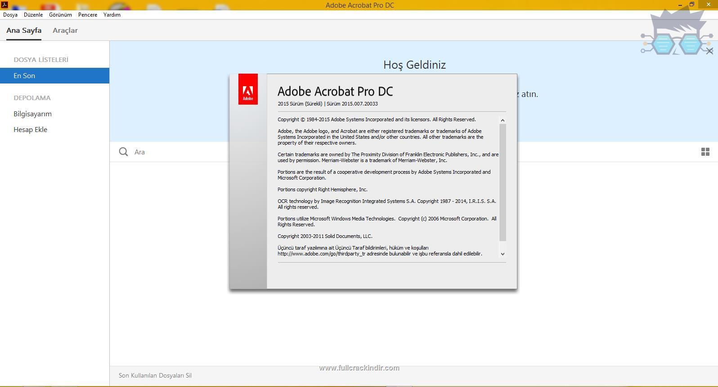Click Hesap Ekle to add account
718x387 pixels.
point(30,129)
